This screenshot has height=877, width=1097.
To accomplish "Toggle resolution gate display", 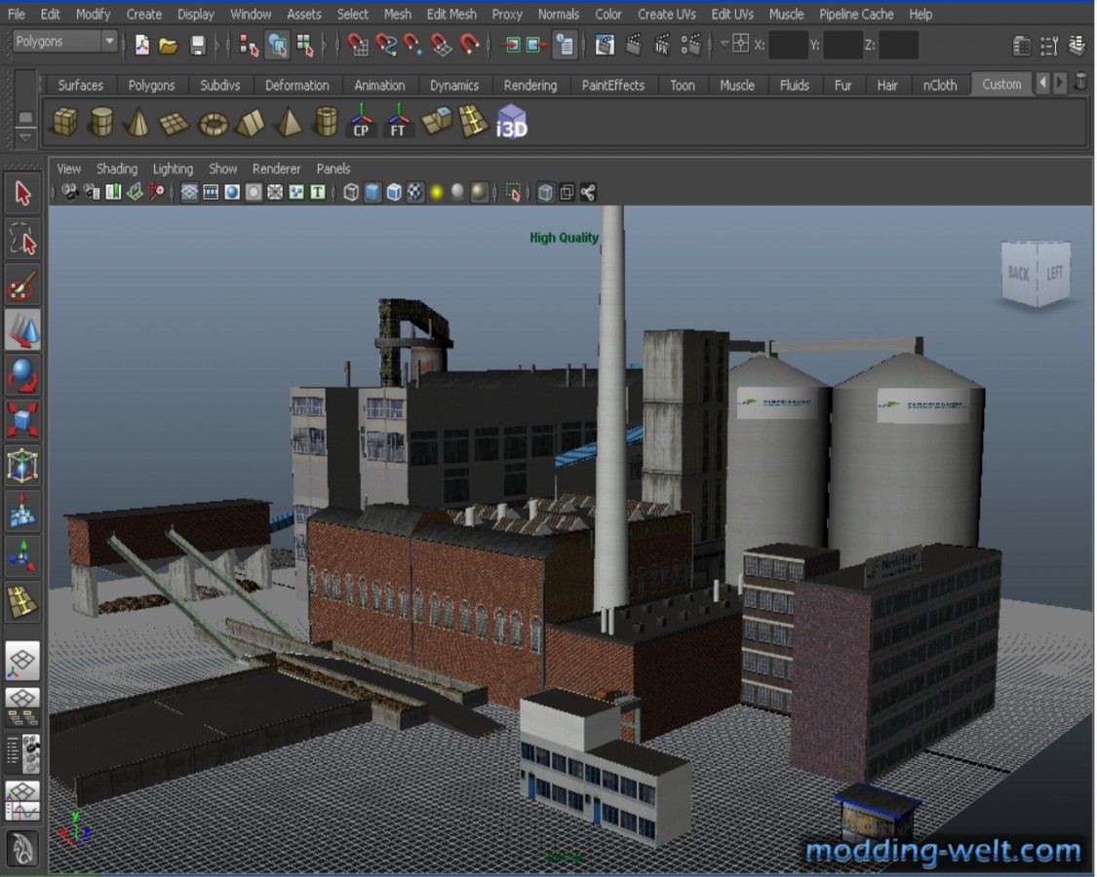I will coord(232,192).
